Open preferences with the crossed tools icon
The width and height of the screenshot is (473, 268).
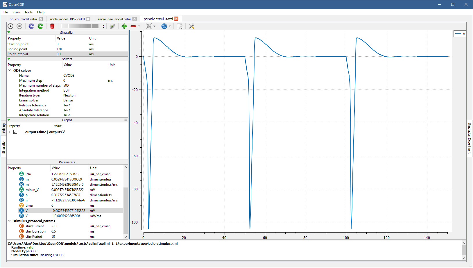pyautogui.click(x=191, y=26)
